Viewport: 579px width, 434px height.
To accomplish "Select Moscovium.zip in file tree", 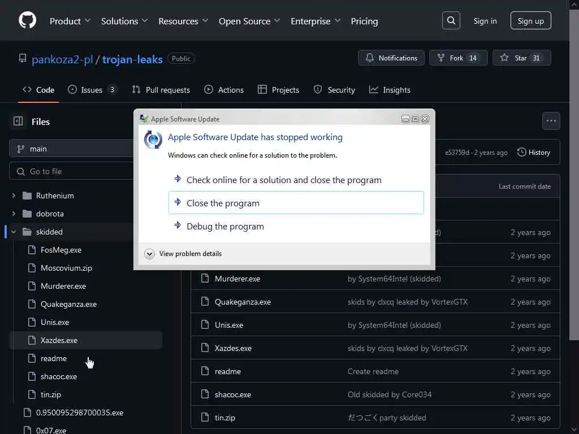I will point(67,268).
